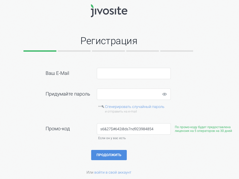This screenshot has width=239, height=179.
Task: Click the last progress bar segment
Action: (x=177, y=51)
